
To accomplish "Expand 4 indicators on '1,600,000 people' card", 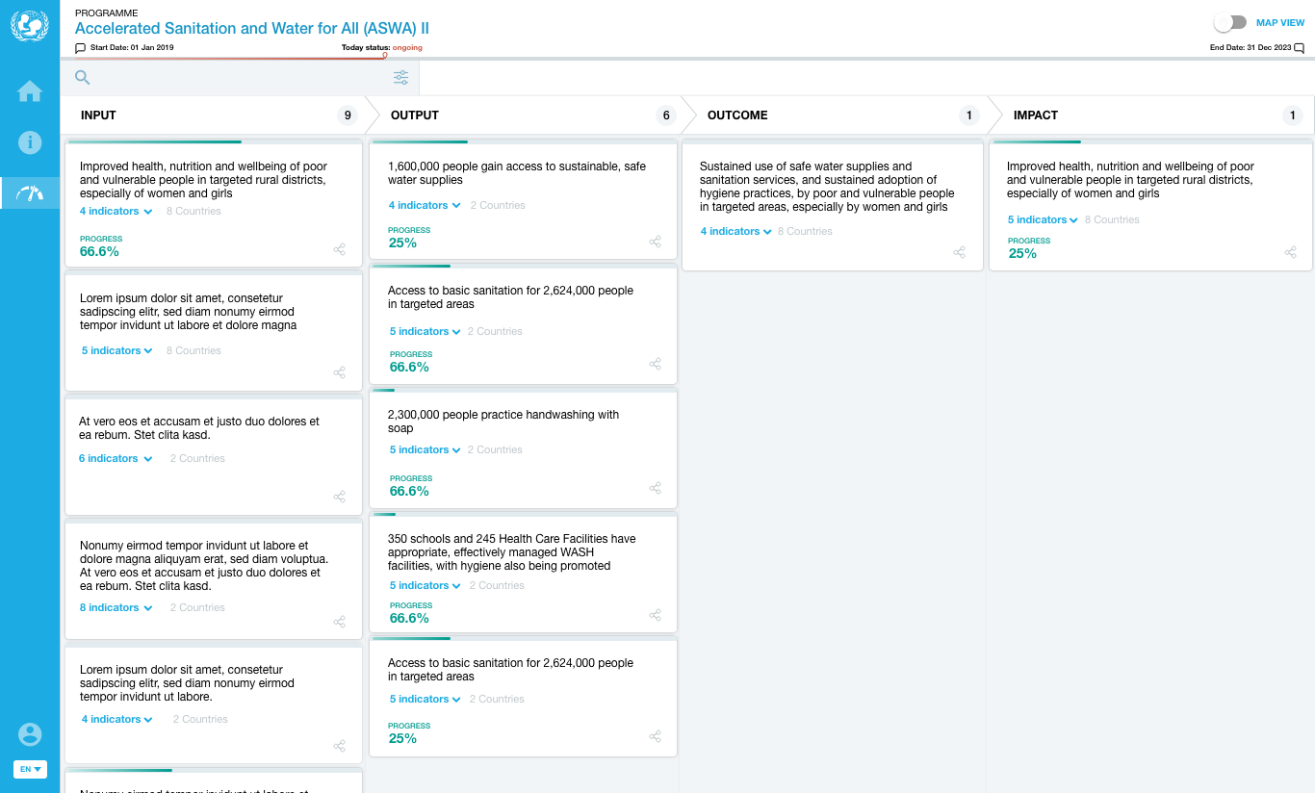I will (425, 205).
